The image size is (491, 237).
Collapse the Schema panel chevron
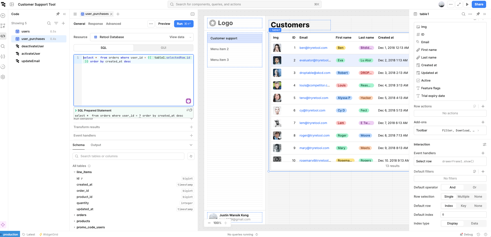(191, 145)
